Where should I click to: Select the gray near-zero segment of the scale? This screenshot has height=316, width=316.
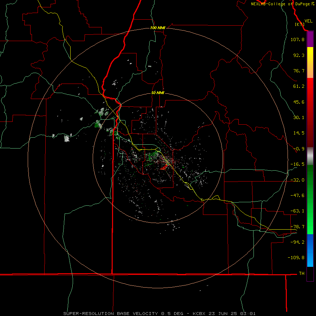pyautogui.click(x=310, y=156)
